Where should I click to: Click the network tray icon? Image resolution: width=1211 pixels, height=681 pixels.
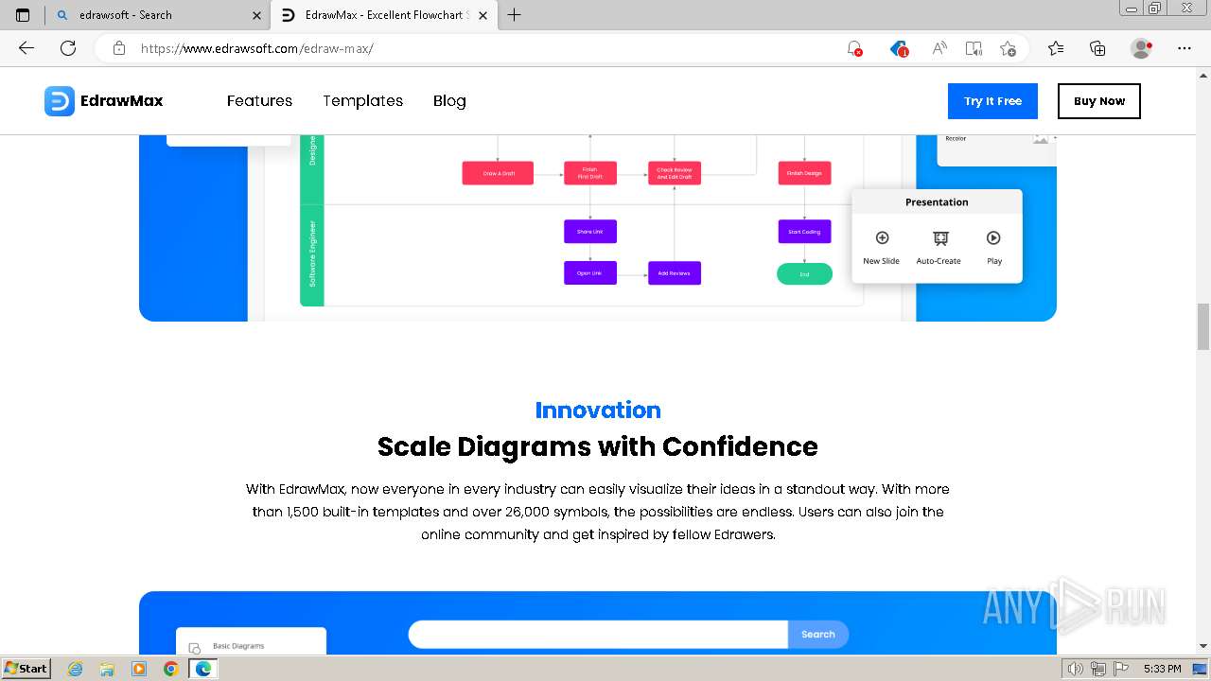[x=1098, y=669]
